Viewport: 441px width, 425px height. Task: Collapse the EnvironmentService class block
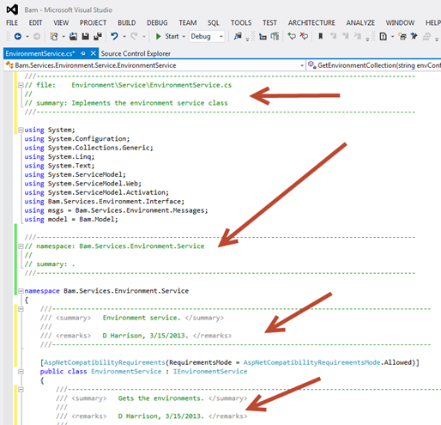point(21,372)
